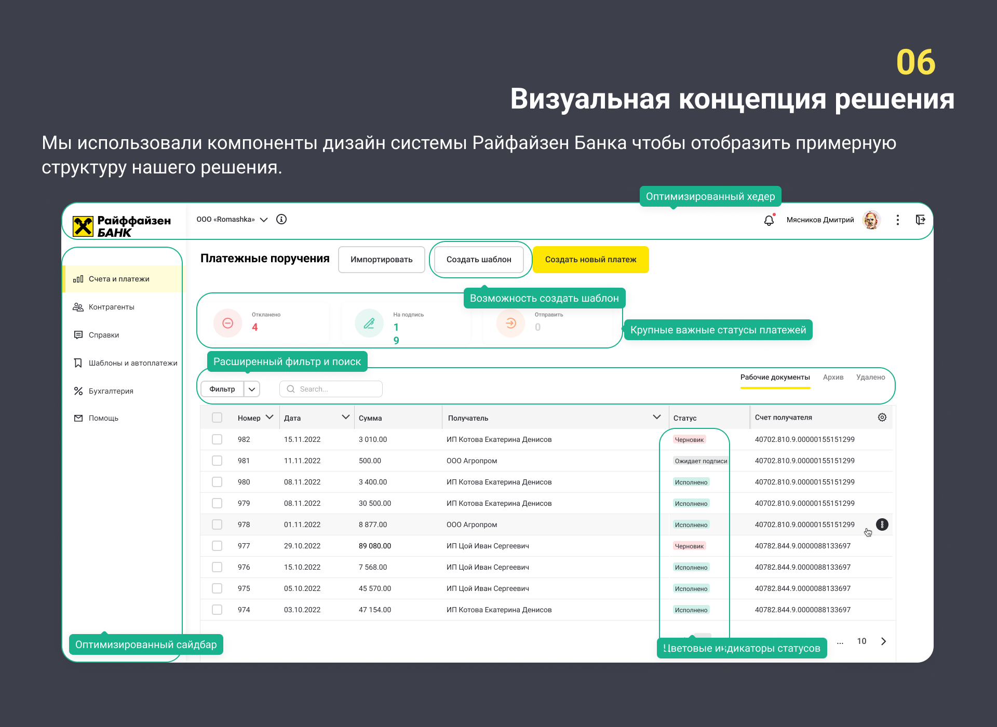
Task: Select checkbox for payment 982
Action: click(217, 439)
